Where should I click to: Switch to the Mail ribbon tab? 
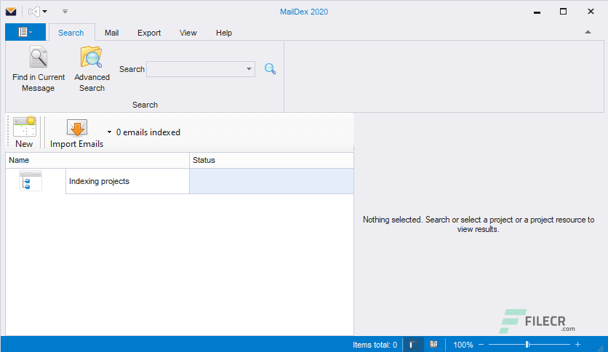pyautogui.click(x=112, y=33)
